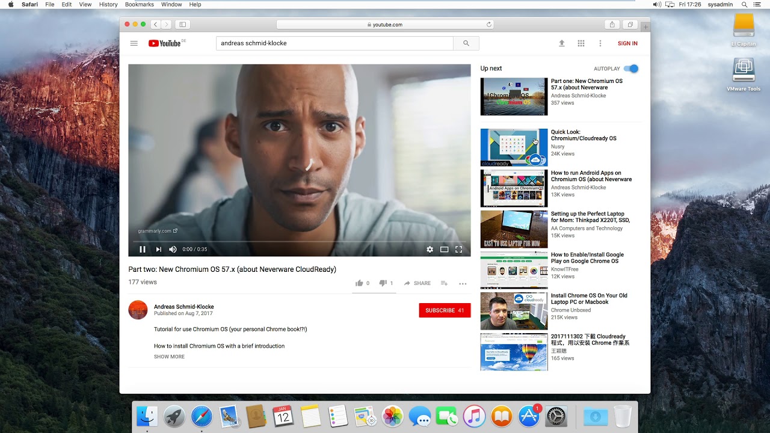This screenshot has height=433, width=770.
Task: Open Spotlight search in menu bar
Action: (744, 4)
